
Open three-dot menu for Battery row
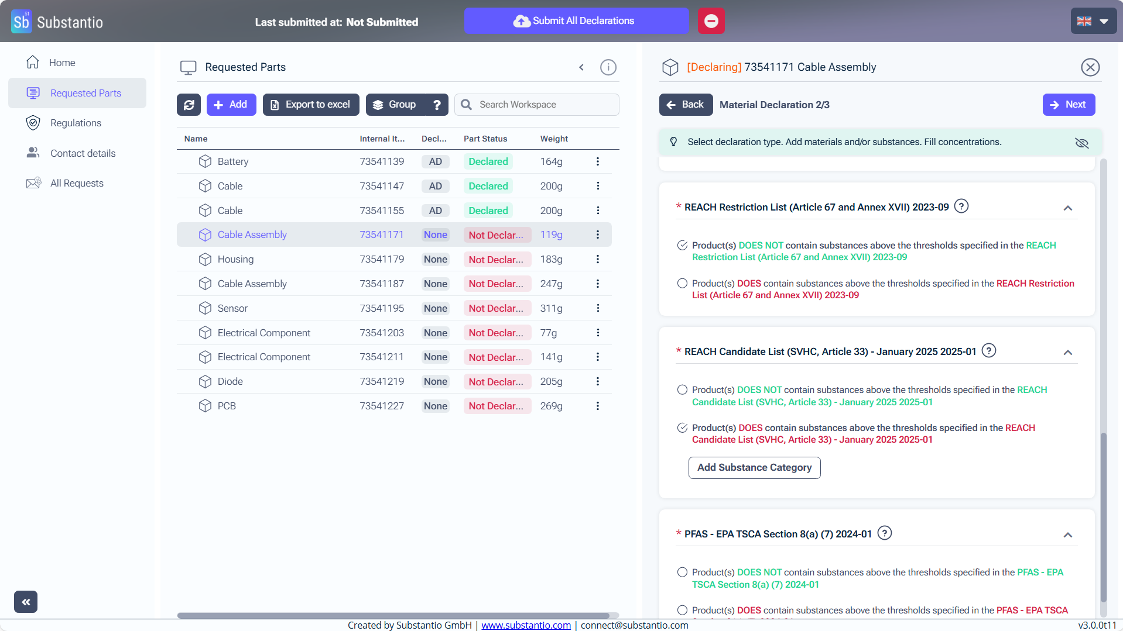[x=597, y=161]
